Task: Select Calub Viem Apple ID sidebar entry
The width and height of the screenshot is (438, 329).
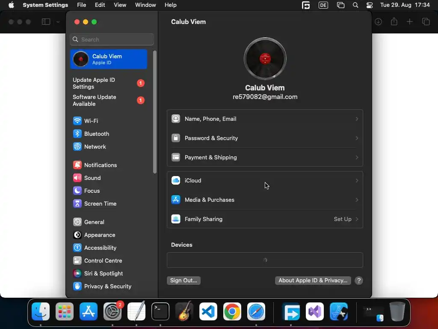Action: click(x=109, y=59)
